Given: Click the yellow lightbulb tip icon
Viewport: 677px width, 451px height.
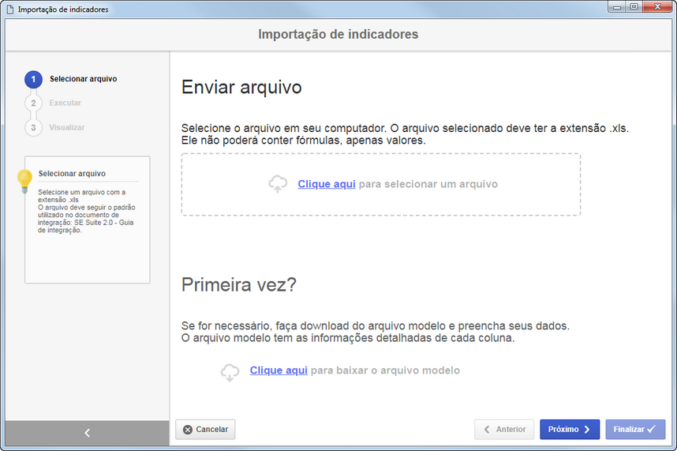Looking at the screenshot, I should pos(24,181).
